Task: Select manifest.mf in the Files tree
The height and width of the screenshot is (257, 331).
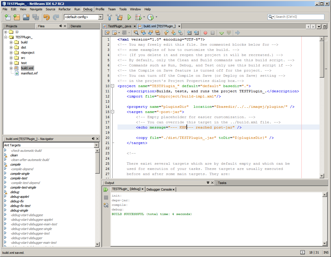Action: click(29, 73)
